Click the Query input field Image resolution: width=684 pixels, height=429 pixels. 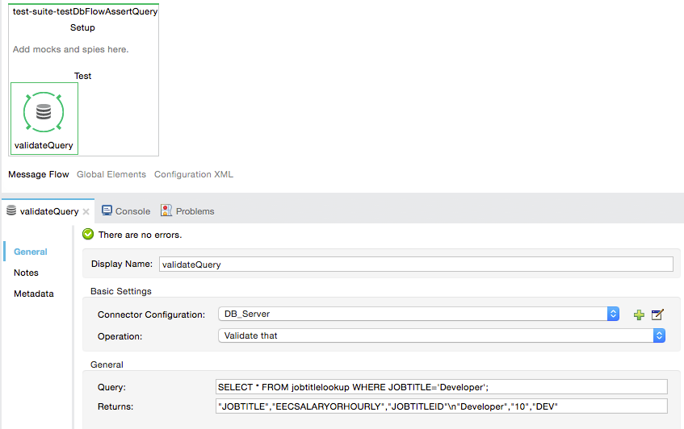[442, 387]
